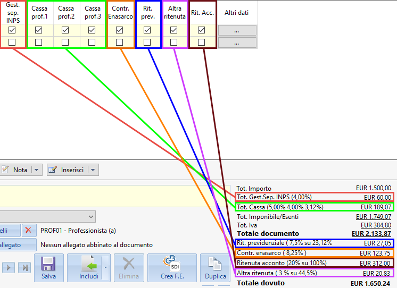The width and height of the screenshot is (397, 288).
Task: Click the Tot. Iva EUR 384,80 value
Action: click(x=376, y=225)
